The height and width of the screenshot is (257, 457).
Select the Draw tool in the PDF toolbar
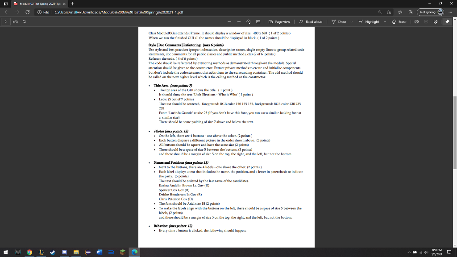pyautogui.click(x=342, y=21)
